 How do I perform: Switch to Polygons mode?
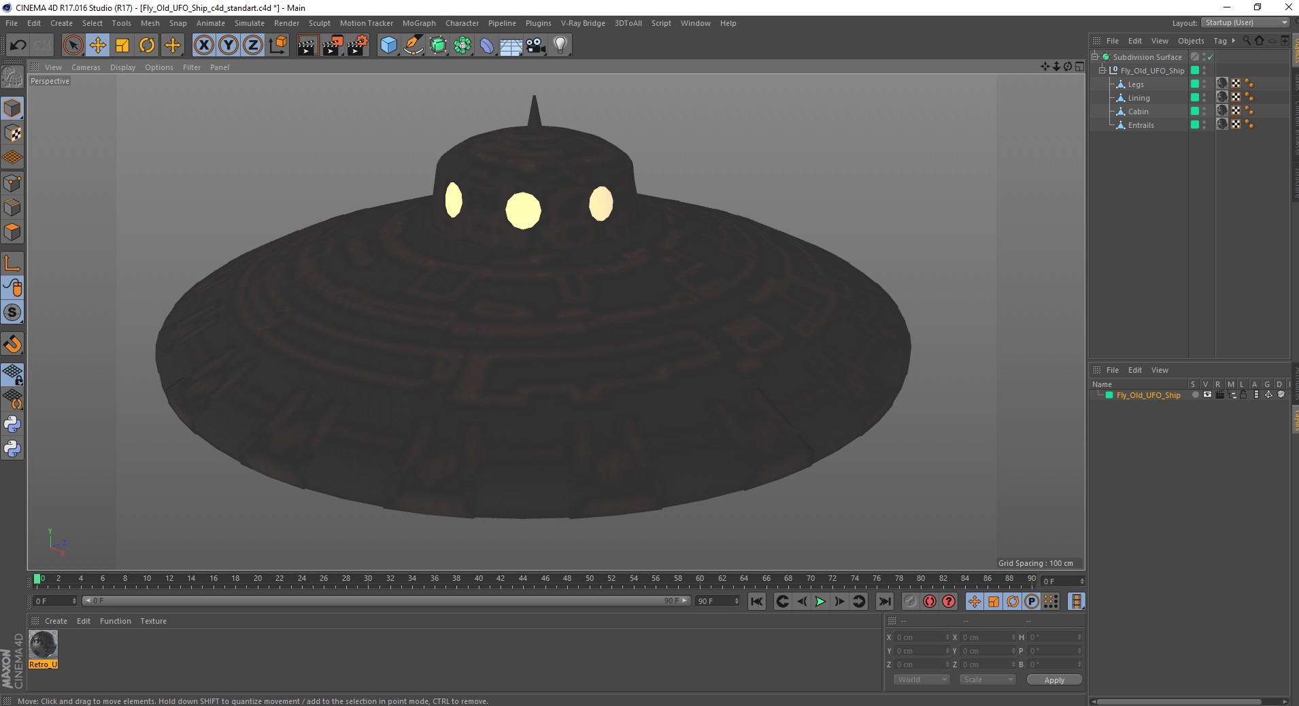tap(12, 232)
